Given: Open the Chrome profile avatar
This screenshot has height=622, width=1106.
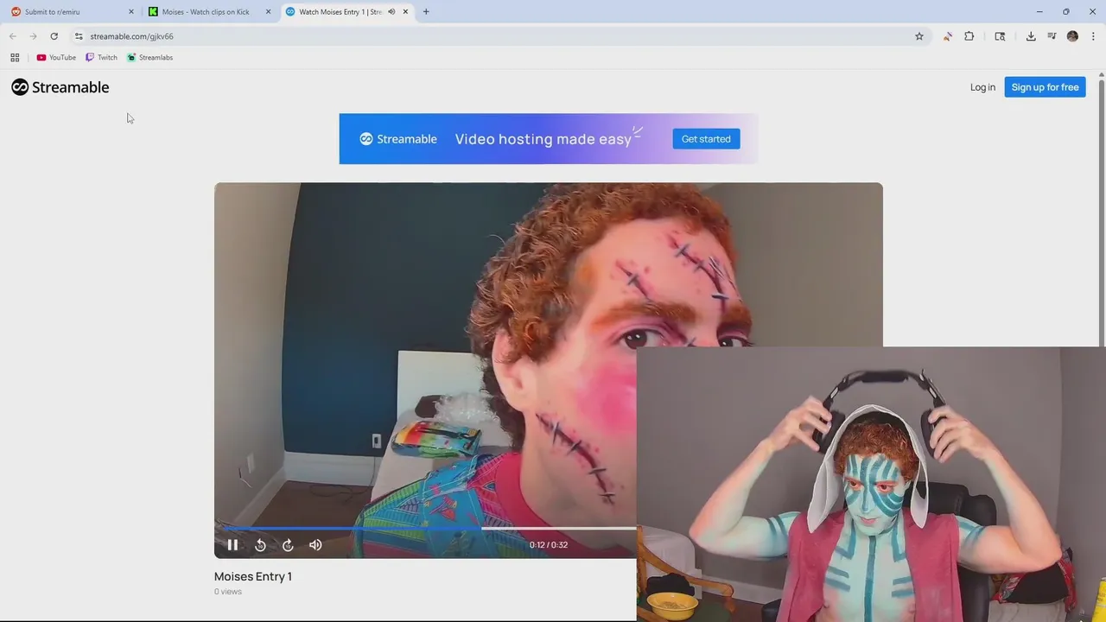Looking at the screenshot, I should click(1072, 36).
